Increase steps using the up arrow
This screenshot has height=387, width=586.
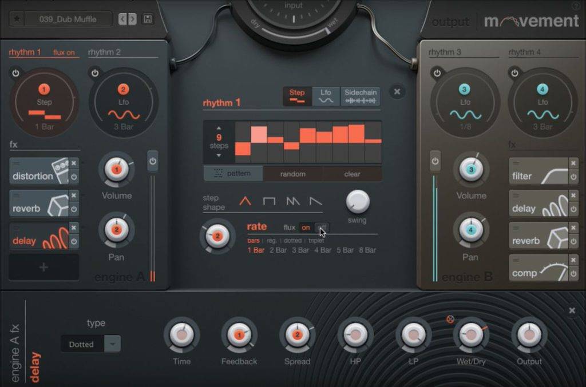pyautogui.click(x=218, y=129)
